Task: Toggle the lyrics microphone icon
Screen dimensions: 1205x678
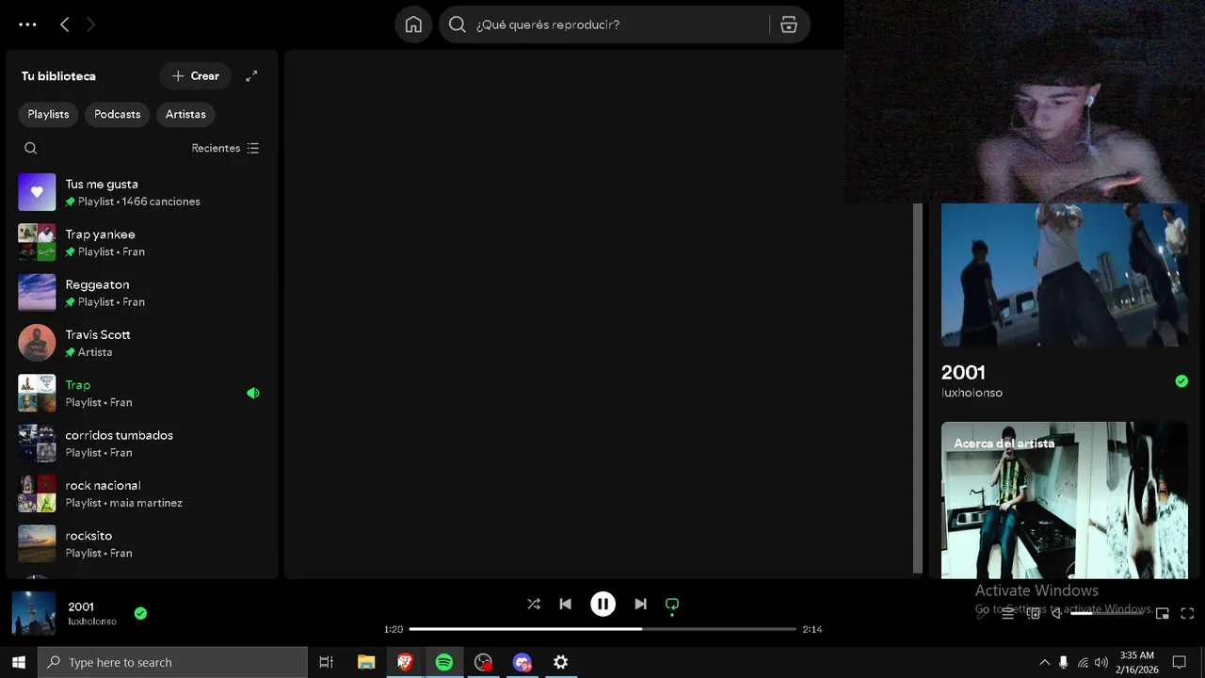Action: (x=982, y=613)
